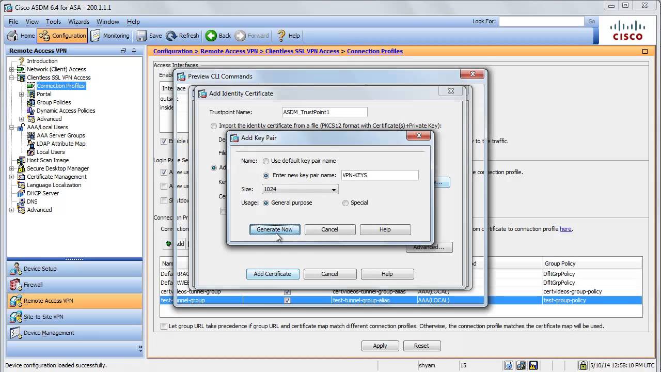Image resolution: width=661 pixels, height=372 pixels.
Task: Expand Secure Desktop Manager node
Action: 12,168
